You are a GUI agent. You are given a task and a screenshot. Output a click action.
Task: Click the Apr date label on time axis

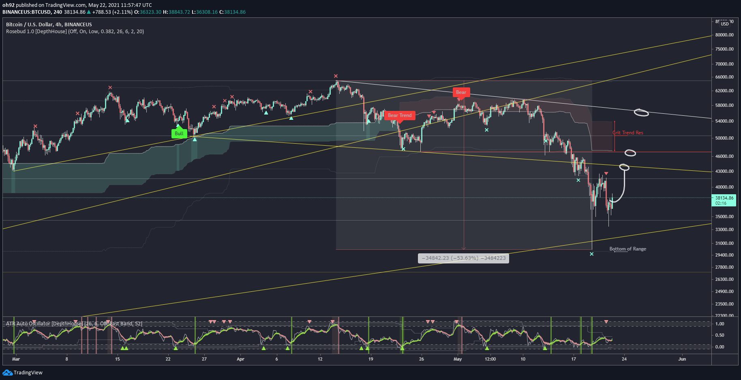tap(240, 359)
